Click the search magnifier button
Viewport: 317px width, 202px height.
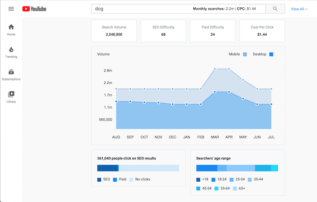click(x=275, y=9)
